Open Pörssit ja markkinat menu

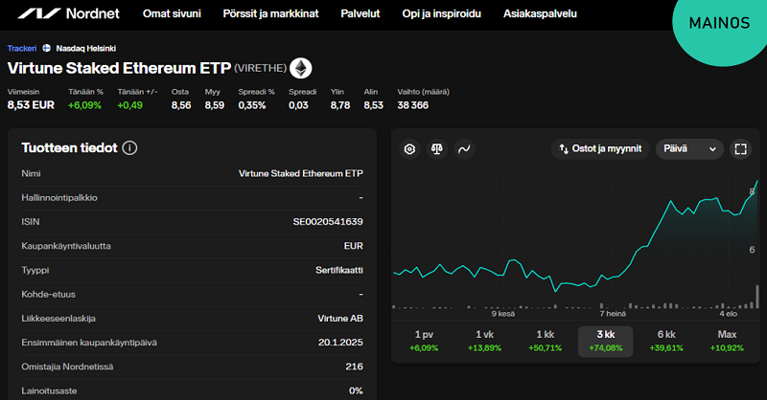270,13
